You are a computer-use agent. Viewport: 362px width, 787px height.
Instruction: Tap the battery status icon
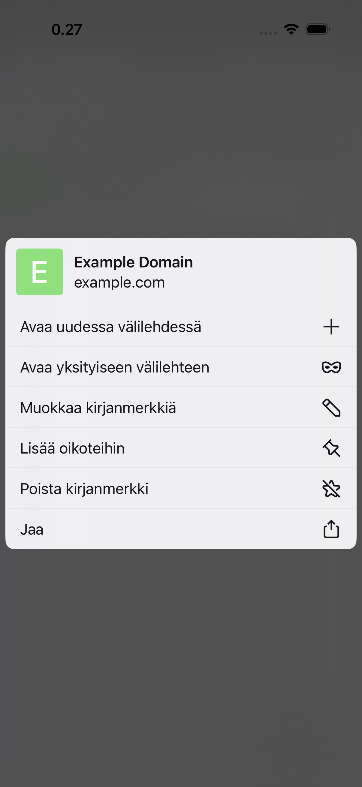pyautogui.click(x=318, y=29)
